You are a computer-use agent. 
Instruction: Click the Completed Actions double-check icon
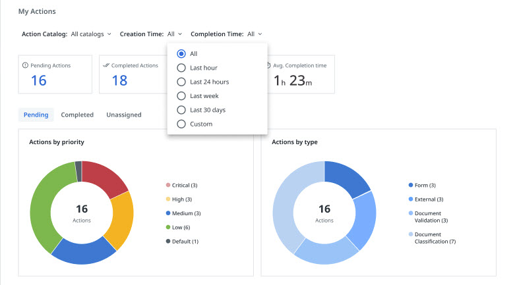point(106,65)
